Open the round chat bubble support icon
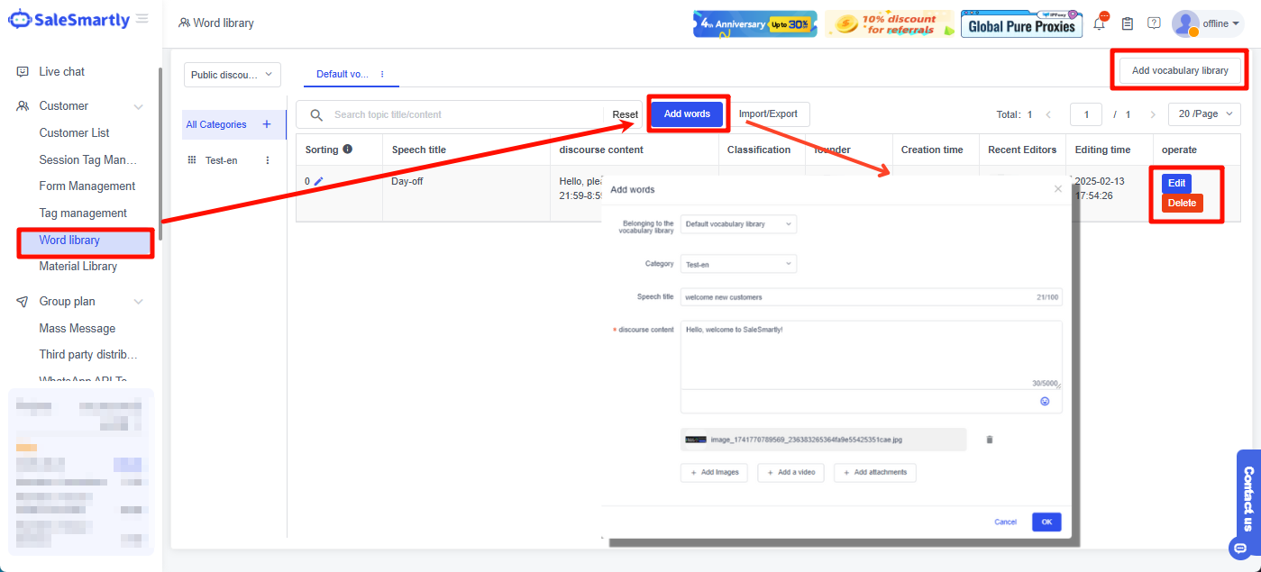This screenshot has width=1261, height=572. [1241, 548]
